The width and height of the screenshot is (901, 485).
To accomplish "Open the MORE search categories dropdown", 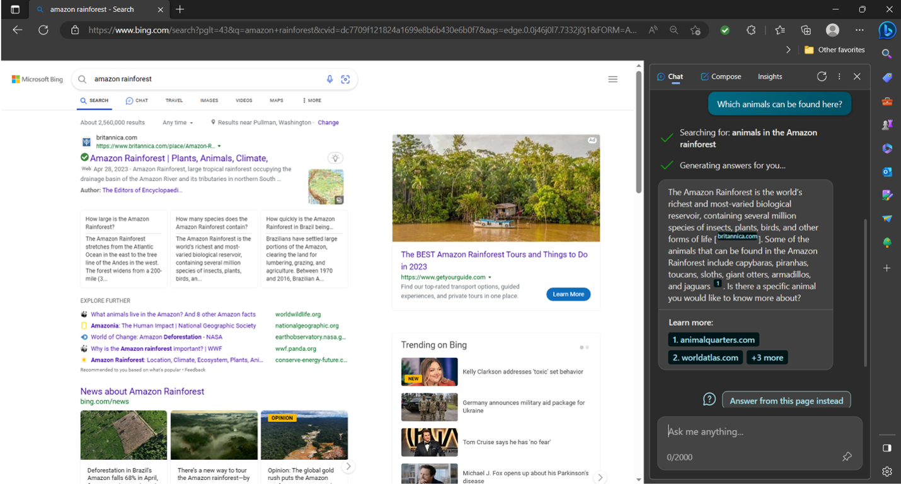I will click(x=313, y=100).
